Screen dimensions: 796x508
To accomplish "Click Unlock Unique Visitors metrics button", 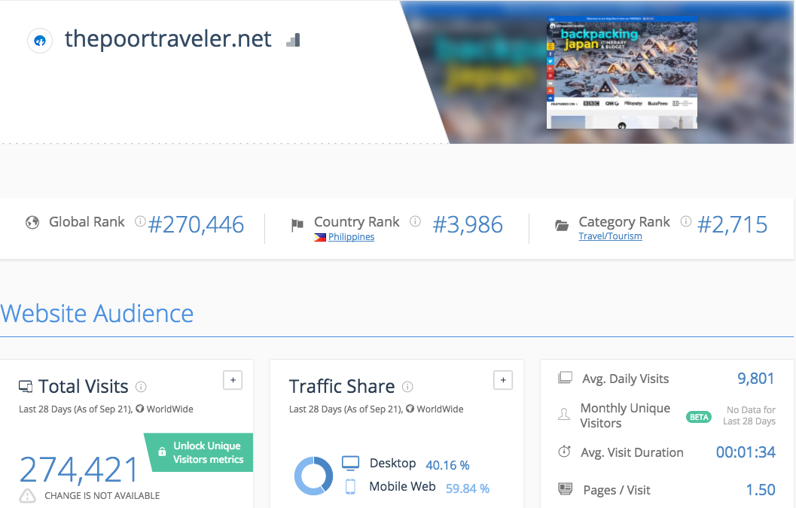I will [199, 452].
